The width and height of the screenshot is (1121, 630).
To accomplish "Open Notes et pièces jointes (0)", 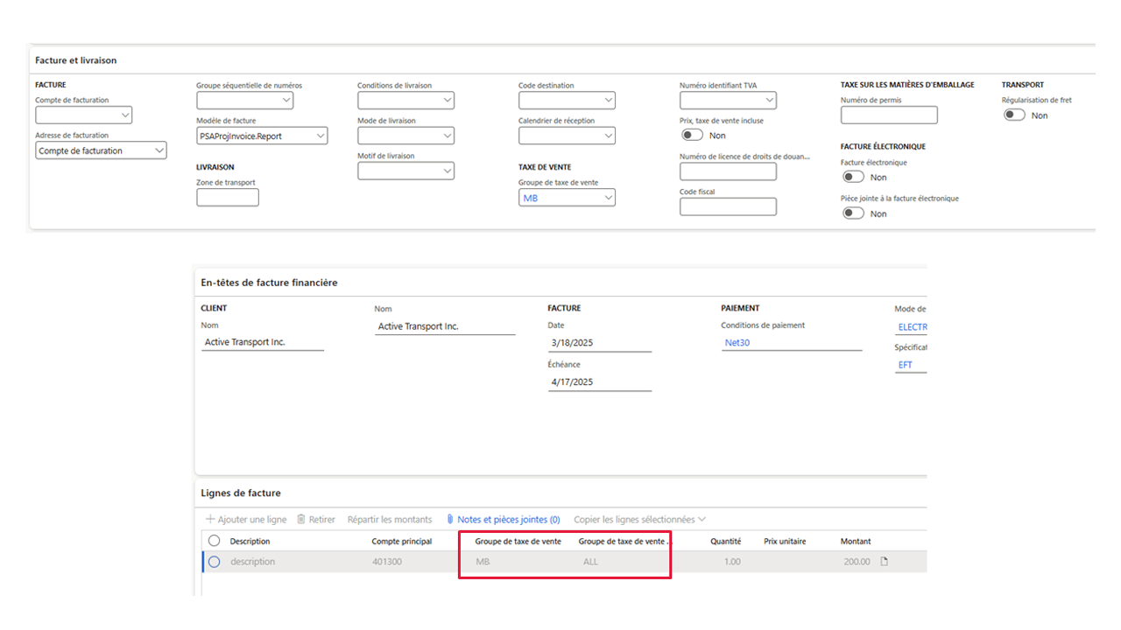I will [503, 520].
